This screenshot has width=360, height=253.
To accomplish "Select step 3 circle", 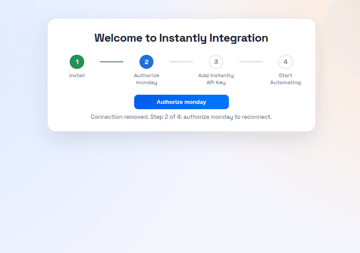I will (216, 62).
